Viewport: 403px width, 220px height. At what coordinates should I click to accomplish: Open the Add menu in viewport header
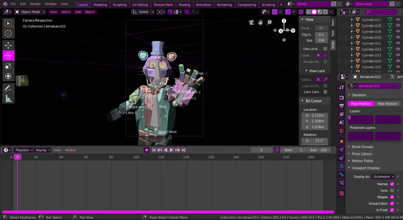click(77, 12)
